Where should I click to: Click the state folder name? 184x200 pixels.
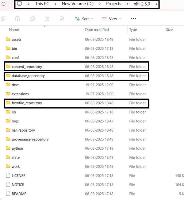pyautogui.click(x=16, y=158)
